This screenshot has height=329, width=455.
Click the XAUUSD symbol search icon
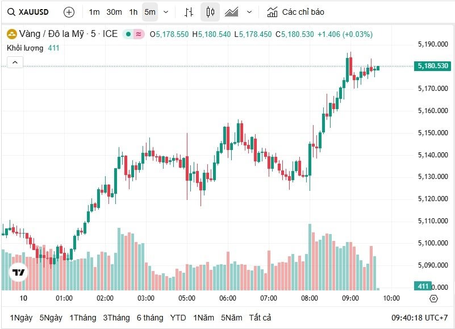click(x=11, y=12)
